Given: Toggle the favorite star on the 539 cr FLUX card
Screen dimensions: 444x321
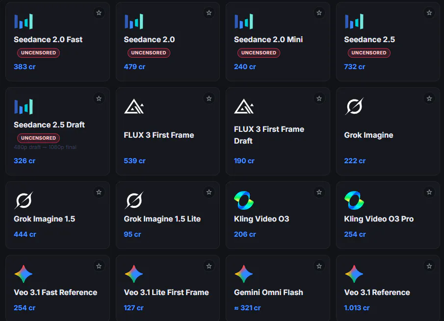Looking at the screenshot, I should click(x=209, y=99).
